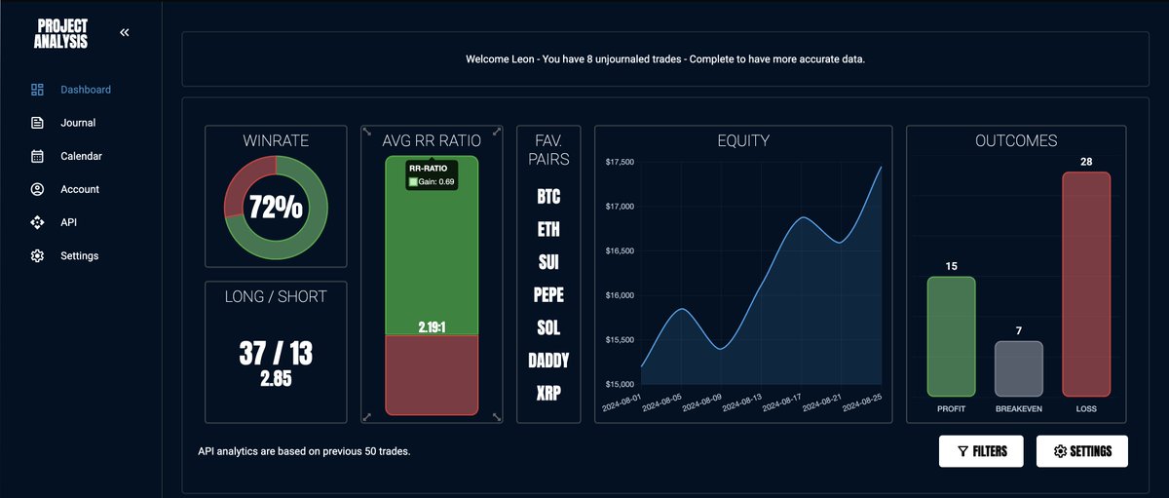Click the WINRATE panel title

[276, 140]
